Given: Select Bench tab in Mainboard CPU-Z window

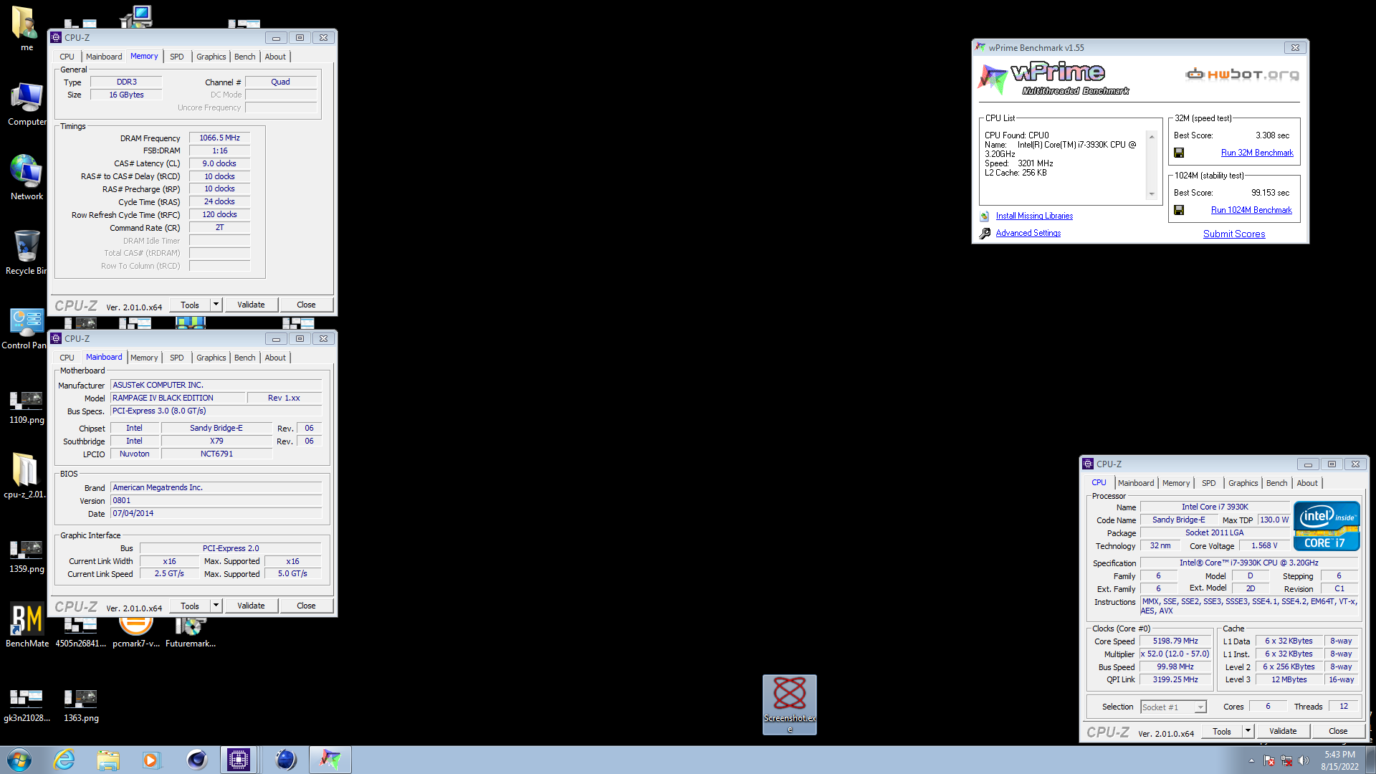Looking at the screenshot, I should 244,358.
